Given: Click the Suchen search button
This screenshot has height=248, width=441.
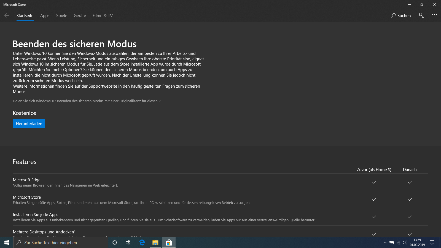Looking at the screenshot, I should [x=401, y=15].
